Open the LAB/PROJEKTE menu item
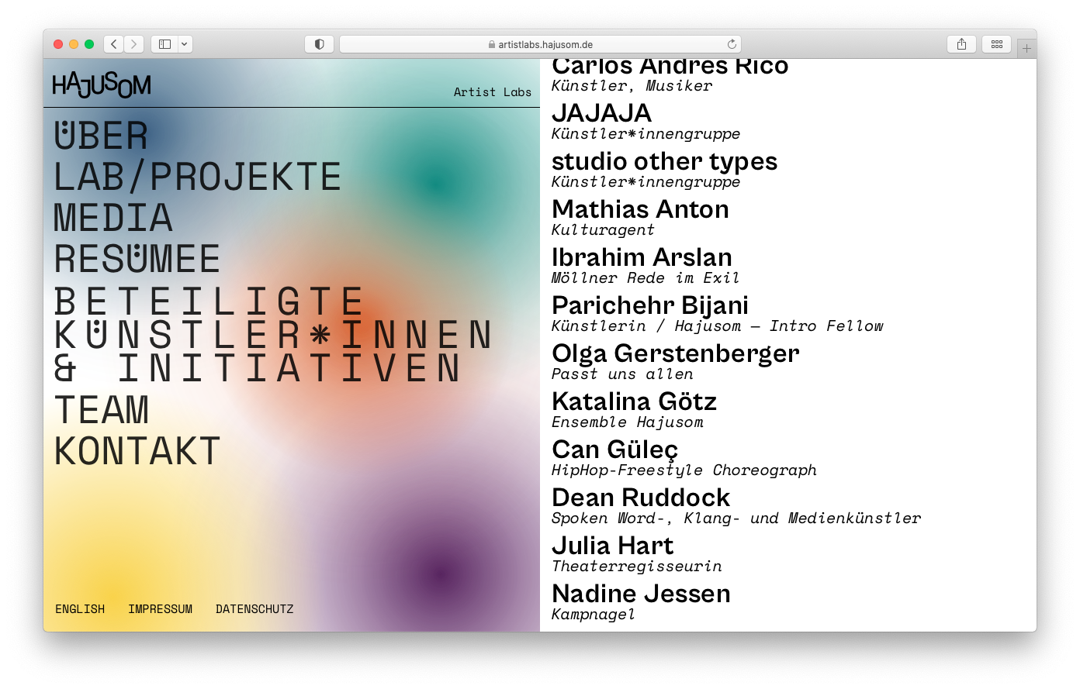Screen dimensions: 1080x689 tap(197, 177)
